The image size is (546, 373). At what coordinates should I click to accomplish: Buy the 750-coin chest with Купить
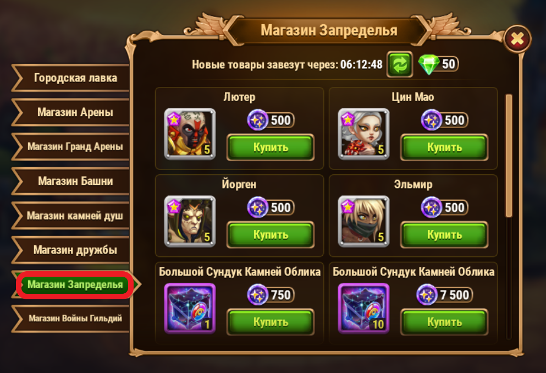(x=271, y=322)
